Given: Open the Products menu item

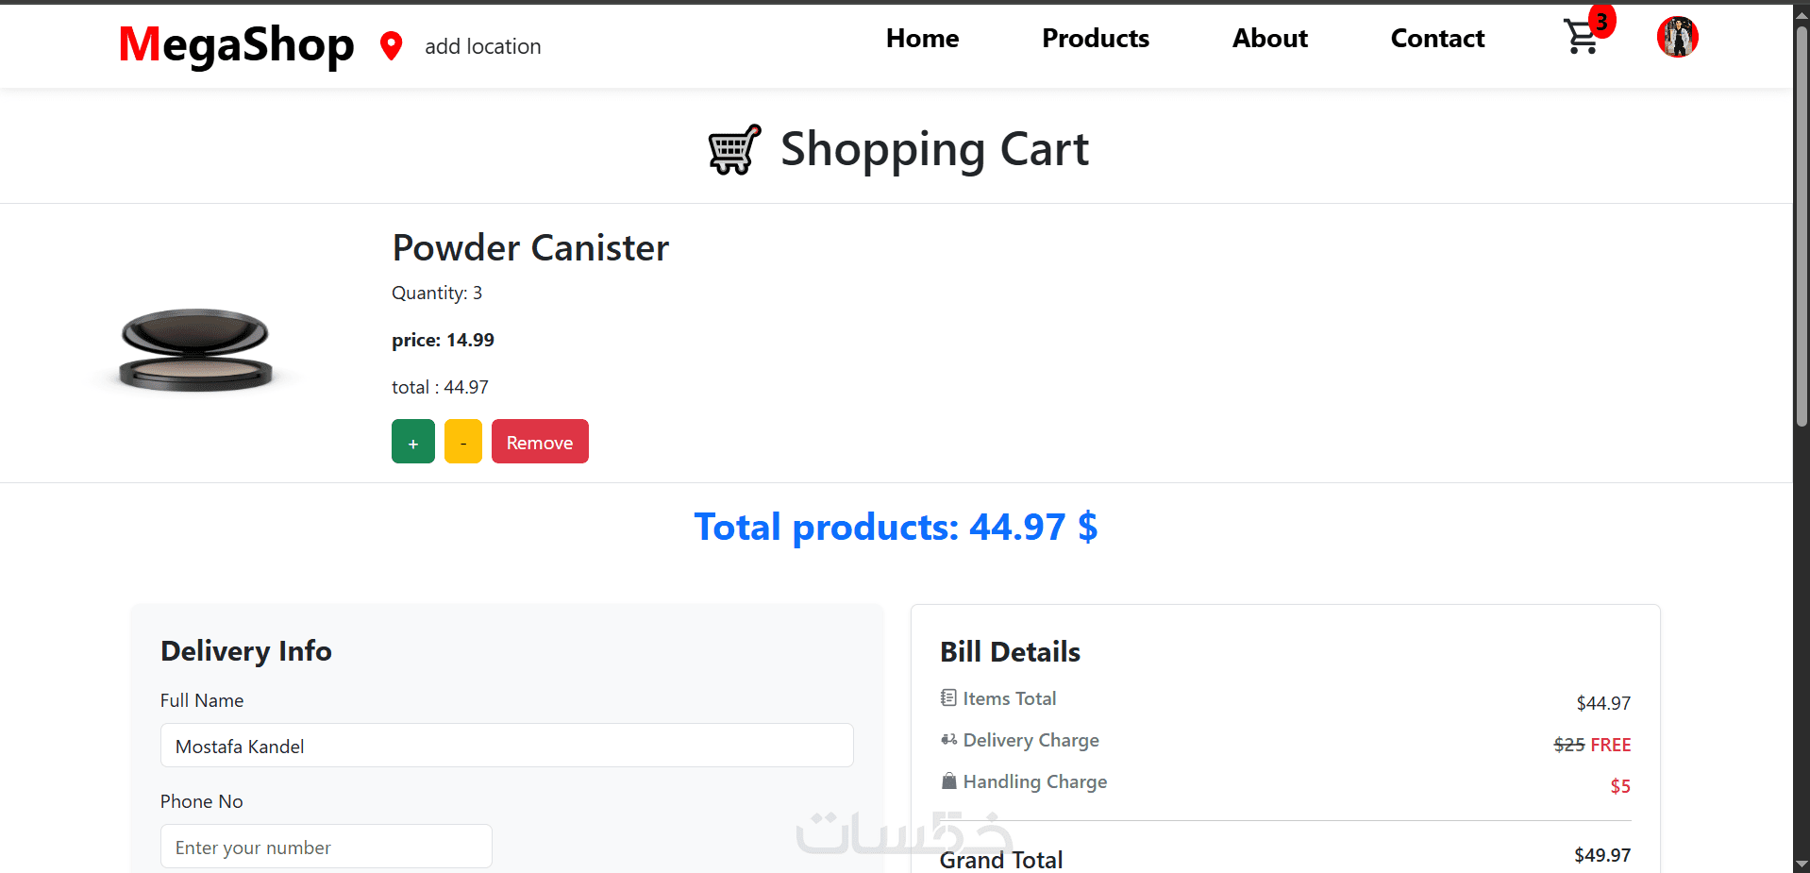Looking at the screenshot, I should click(x=1095, y=39).
